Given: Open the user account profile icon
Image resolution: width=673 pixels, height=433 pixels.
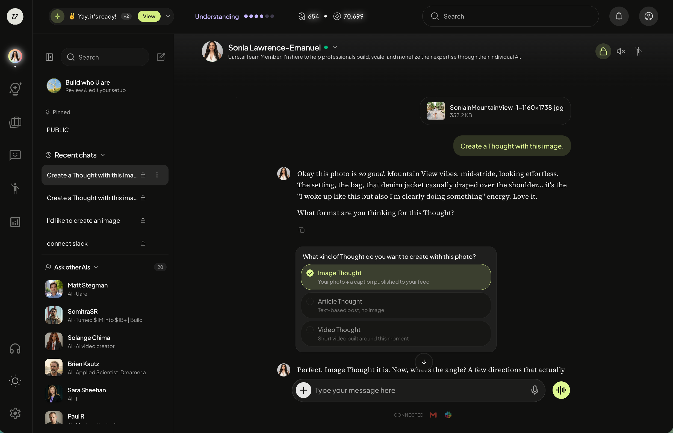Looking at the screenshot, I should 648,16.
